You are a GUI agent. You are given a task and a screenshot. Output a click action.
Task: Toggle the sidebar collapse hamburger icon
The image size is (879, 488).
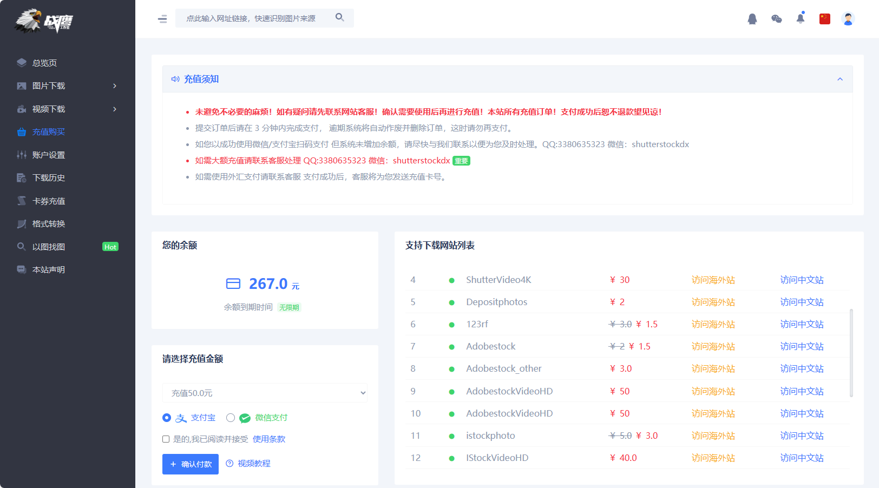pos(162,19)
